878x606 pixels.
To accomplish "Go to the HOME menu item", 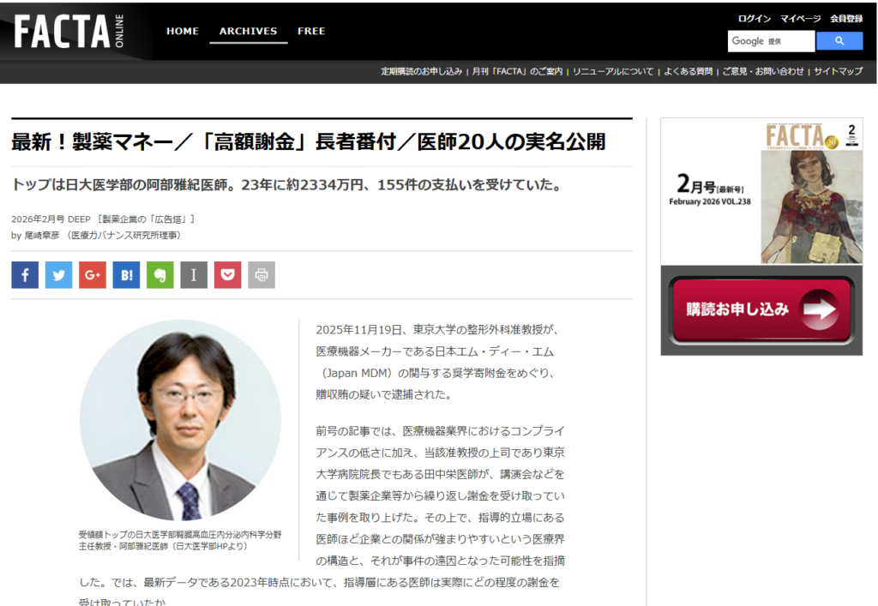I will point(183,32).
